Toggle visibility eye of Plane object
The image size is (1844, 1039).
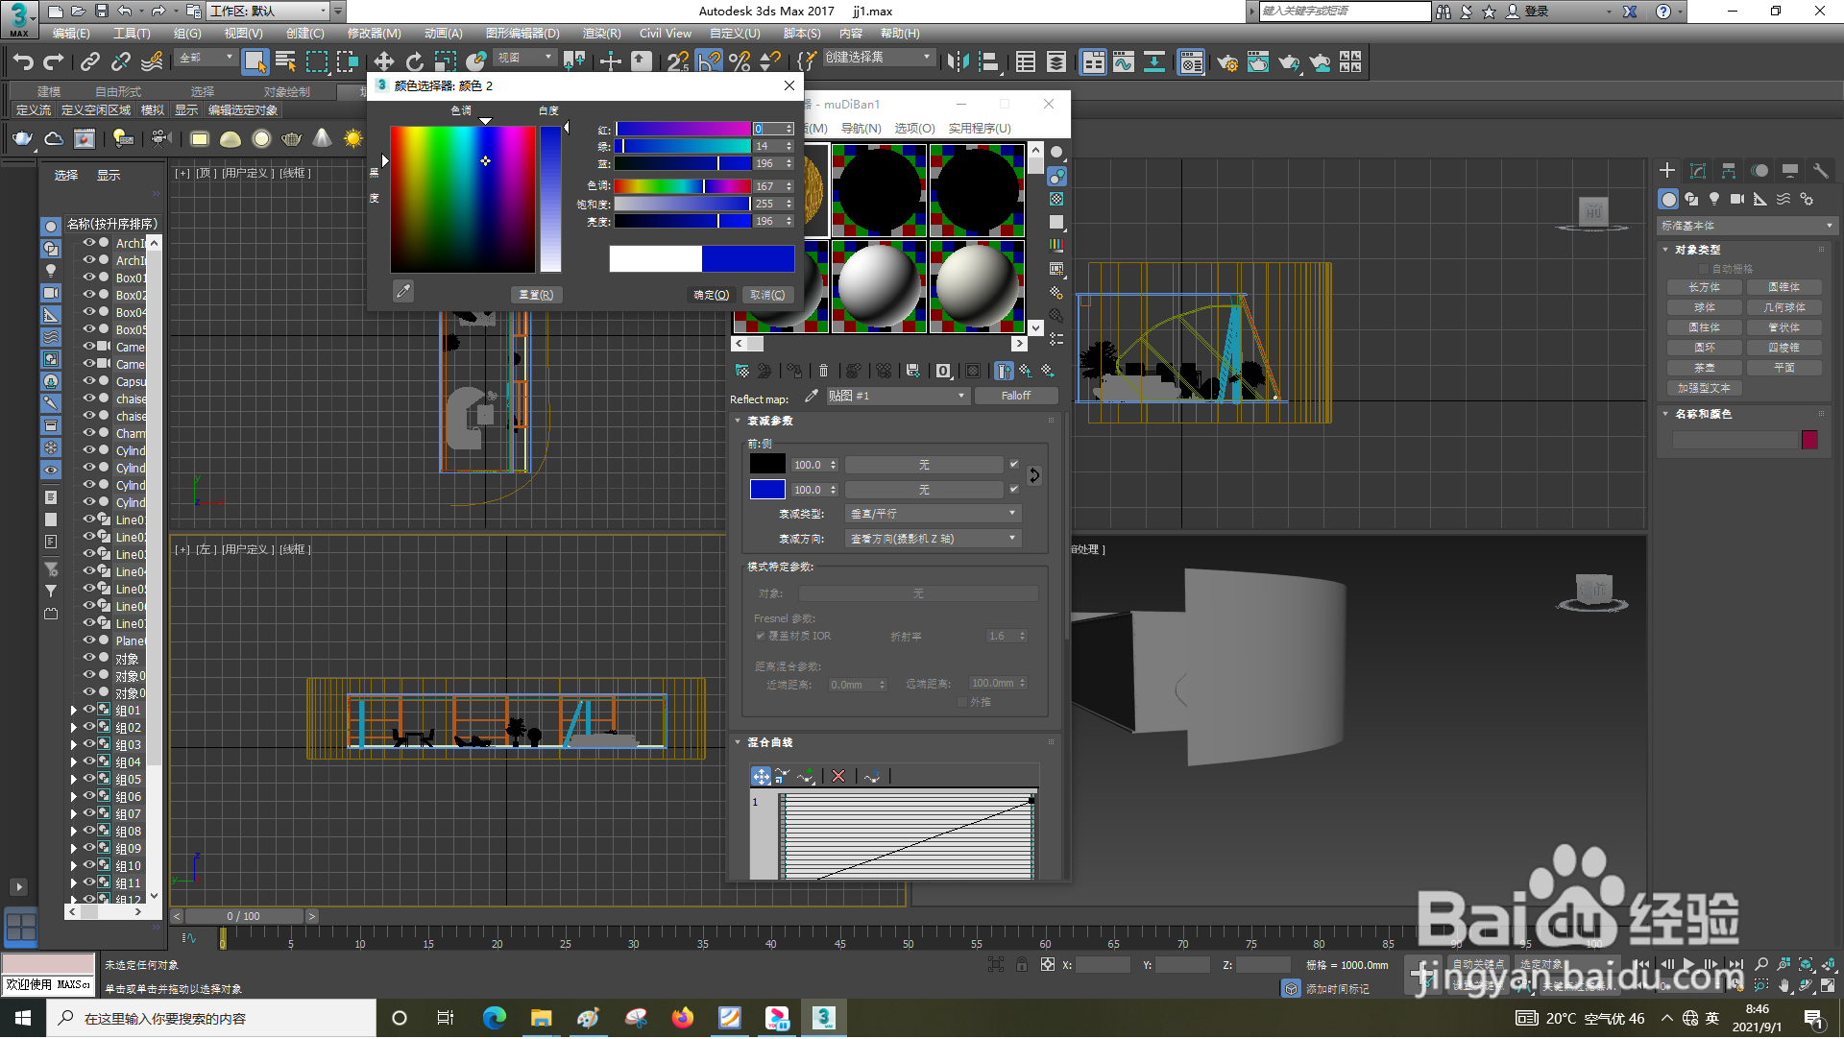[89, 640]
